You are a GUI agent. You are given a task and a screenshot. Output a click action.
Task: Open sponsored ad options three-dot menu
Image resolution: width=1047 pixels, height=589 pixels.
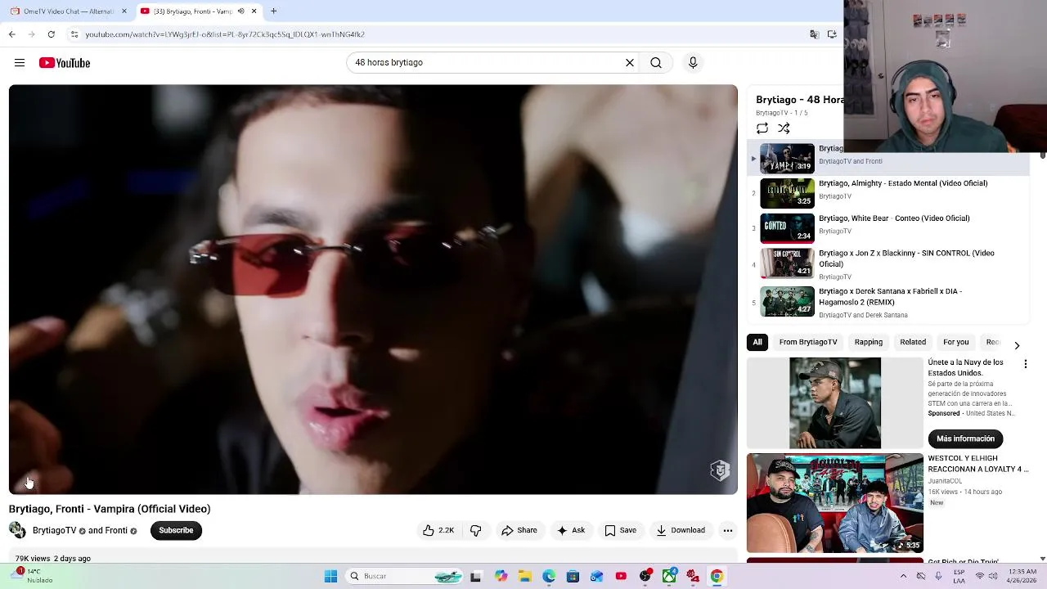(x=1026, y=364)
